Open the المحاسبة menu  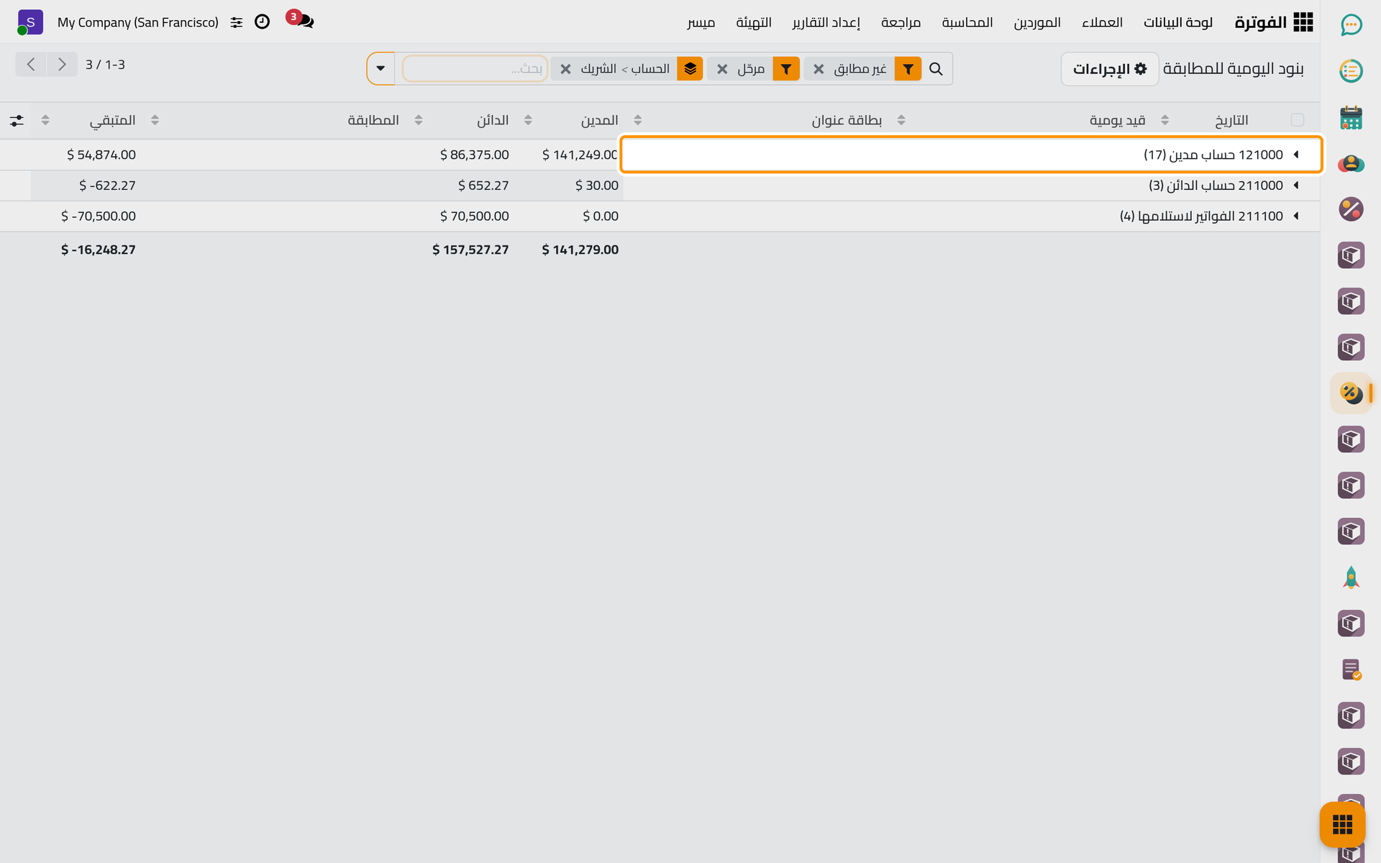point(967,22)
